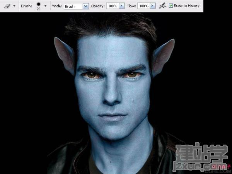The width and height of the screenshot is (232, 174).
Task: Click the Flow: label
Action: pyautogui.click(x=131, y=6)
